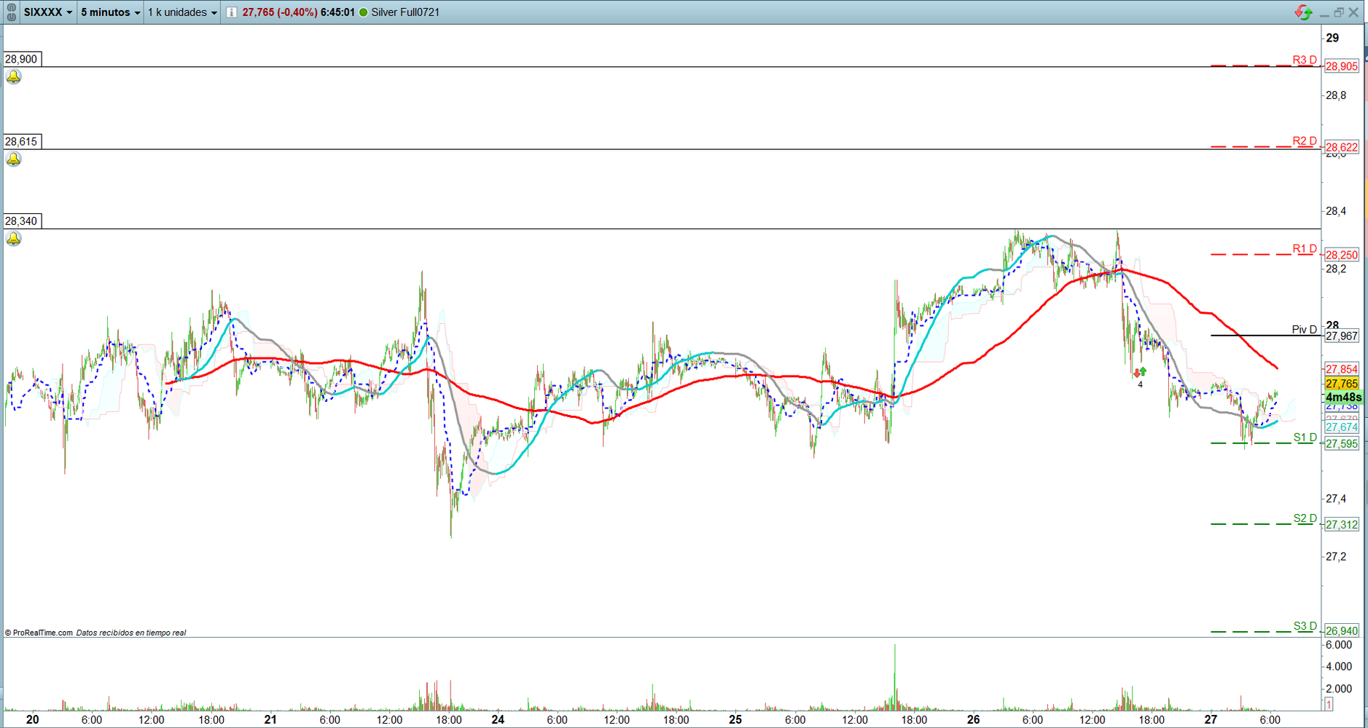Select the Piv D pivot line label
This screenshot has width=1368, height=728.
[x=1304, y=330]
